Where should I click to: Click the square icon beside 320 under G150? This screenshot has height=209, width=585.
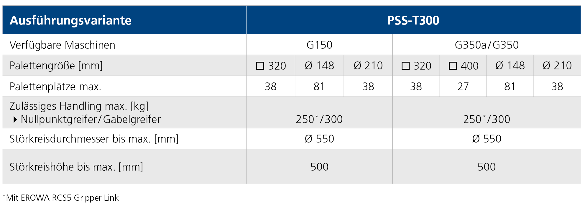pos(260,66)
